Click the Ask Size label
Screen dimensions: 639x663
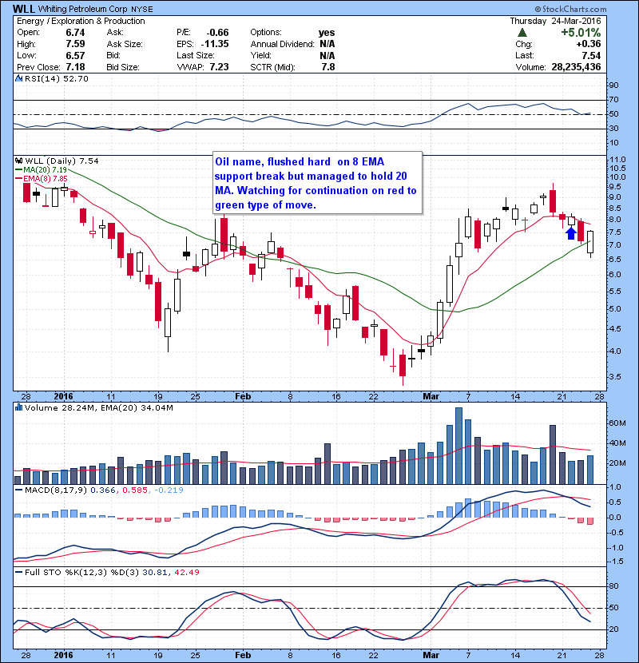(125, 44)
